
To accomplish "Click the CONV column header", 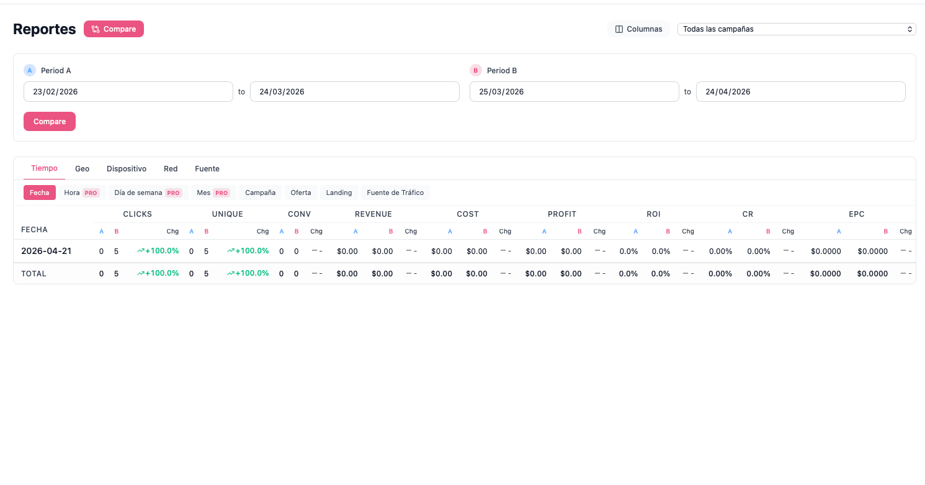I will pos(300,214).
